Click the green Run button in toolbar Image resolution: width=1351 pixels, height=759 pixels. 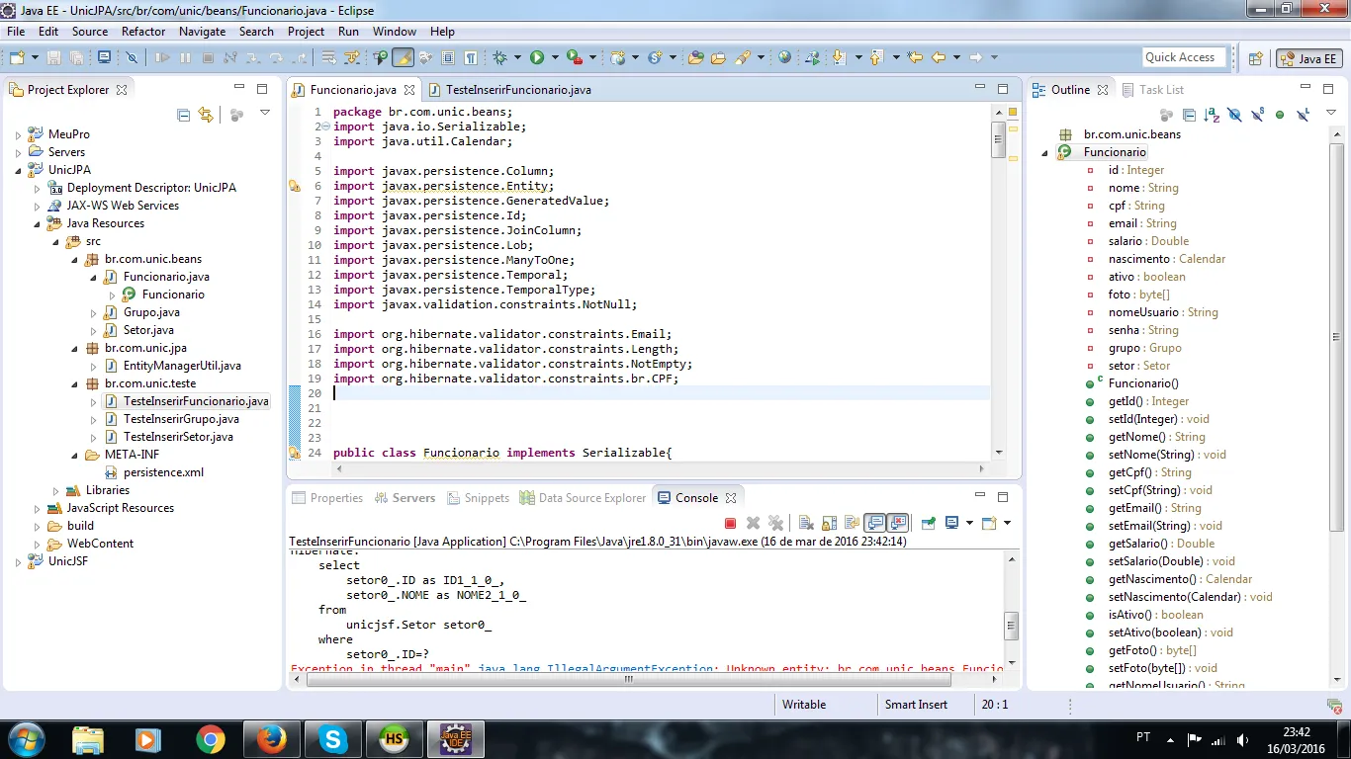pyautogui.click(x=537, y=58)
